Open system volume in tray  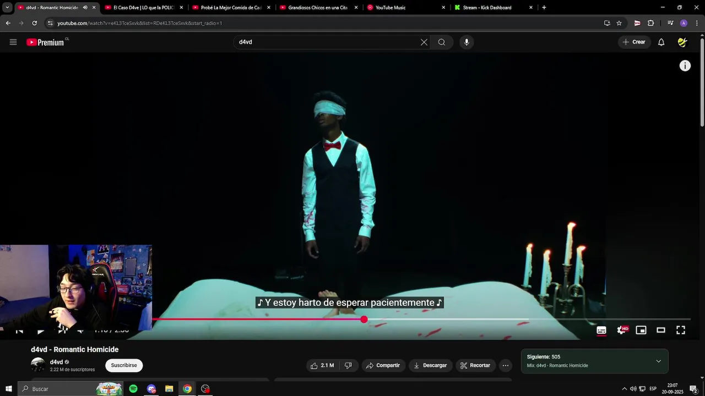click(x=633, y=389)
